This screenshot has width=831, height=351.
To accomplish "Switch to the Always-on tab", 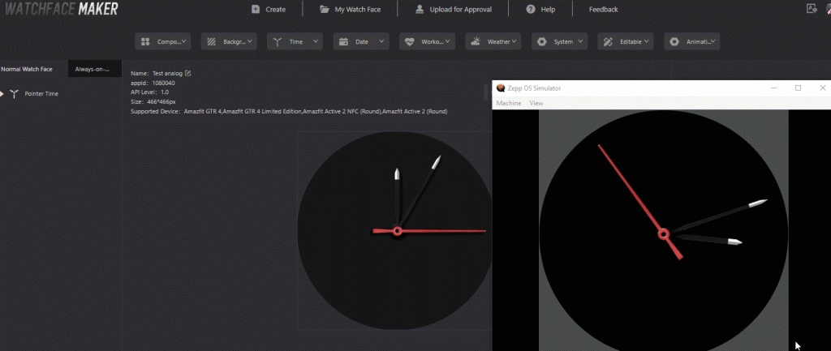I will [x=96, y=69].
